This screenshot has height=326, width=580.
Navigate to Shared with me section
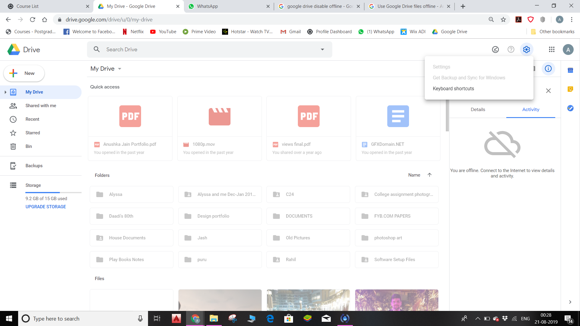pos(41,105)
